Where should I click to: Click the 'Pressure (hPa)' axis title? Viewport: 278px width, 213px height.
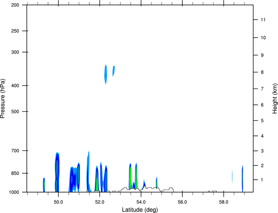3,99
